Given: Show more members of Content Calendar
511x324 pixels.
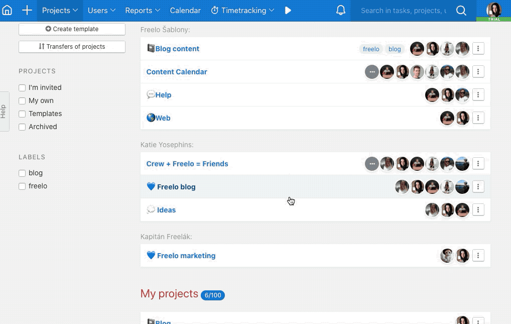Looking at the screenshot, I should [372, 72].
